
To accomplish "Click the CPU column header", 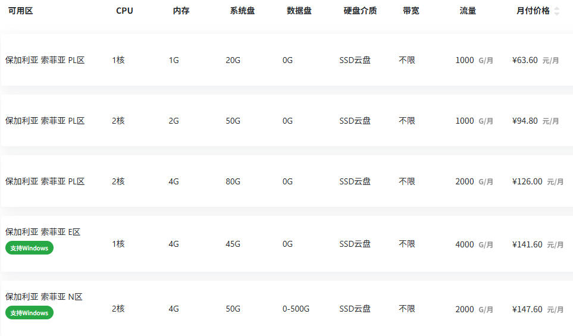I will pyautogui.click(x=124, y=11).
